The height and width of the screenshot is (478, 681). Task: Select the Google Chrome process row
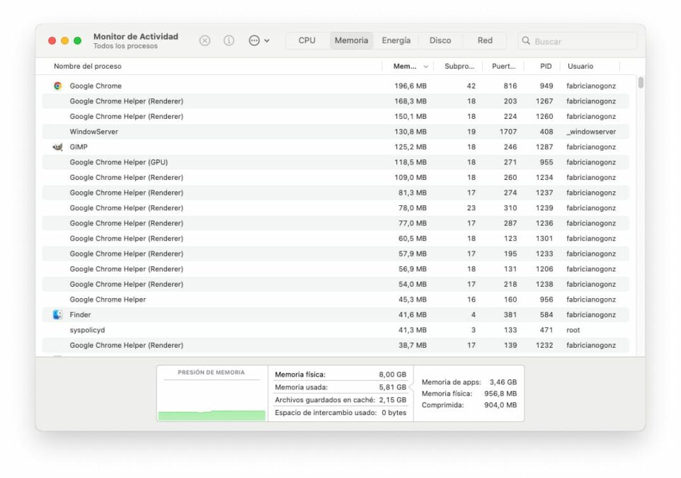pyautogui.click(x=336, y=86)
